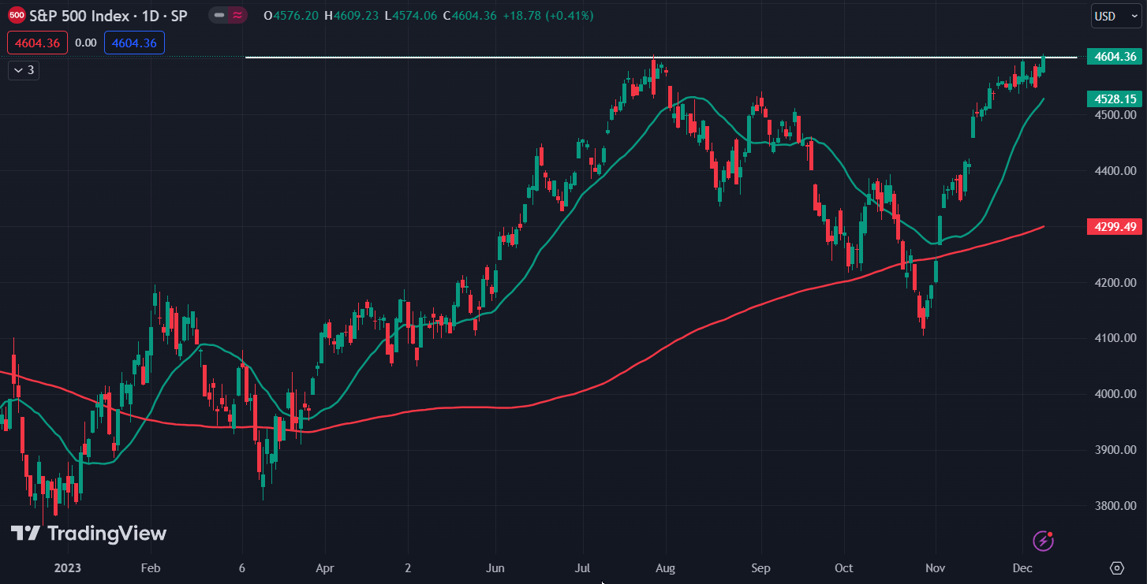Click the current price label 4604.36 on axis
The image size is (1147, 584).
[x=1114, y=56]
